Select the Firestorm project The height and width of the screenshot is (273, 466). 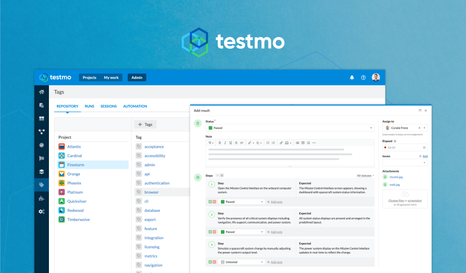click(x=93, y=165)
